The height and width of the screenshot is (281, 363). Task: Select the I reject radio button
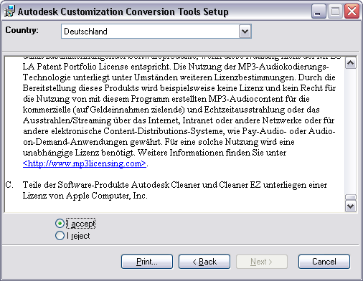coord(60,236)
